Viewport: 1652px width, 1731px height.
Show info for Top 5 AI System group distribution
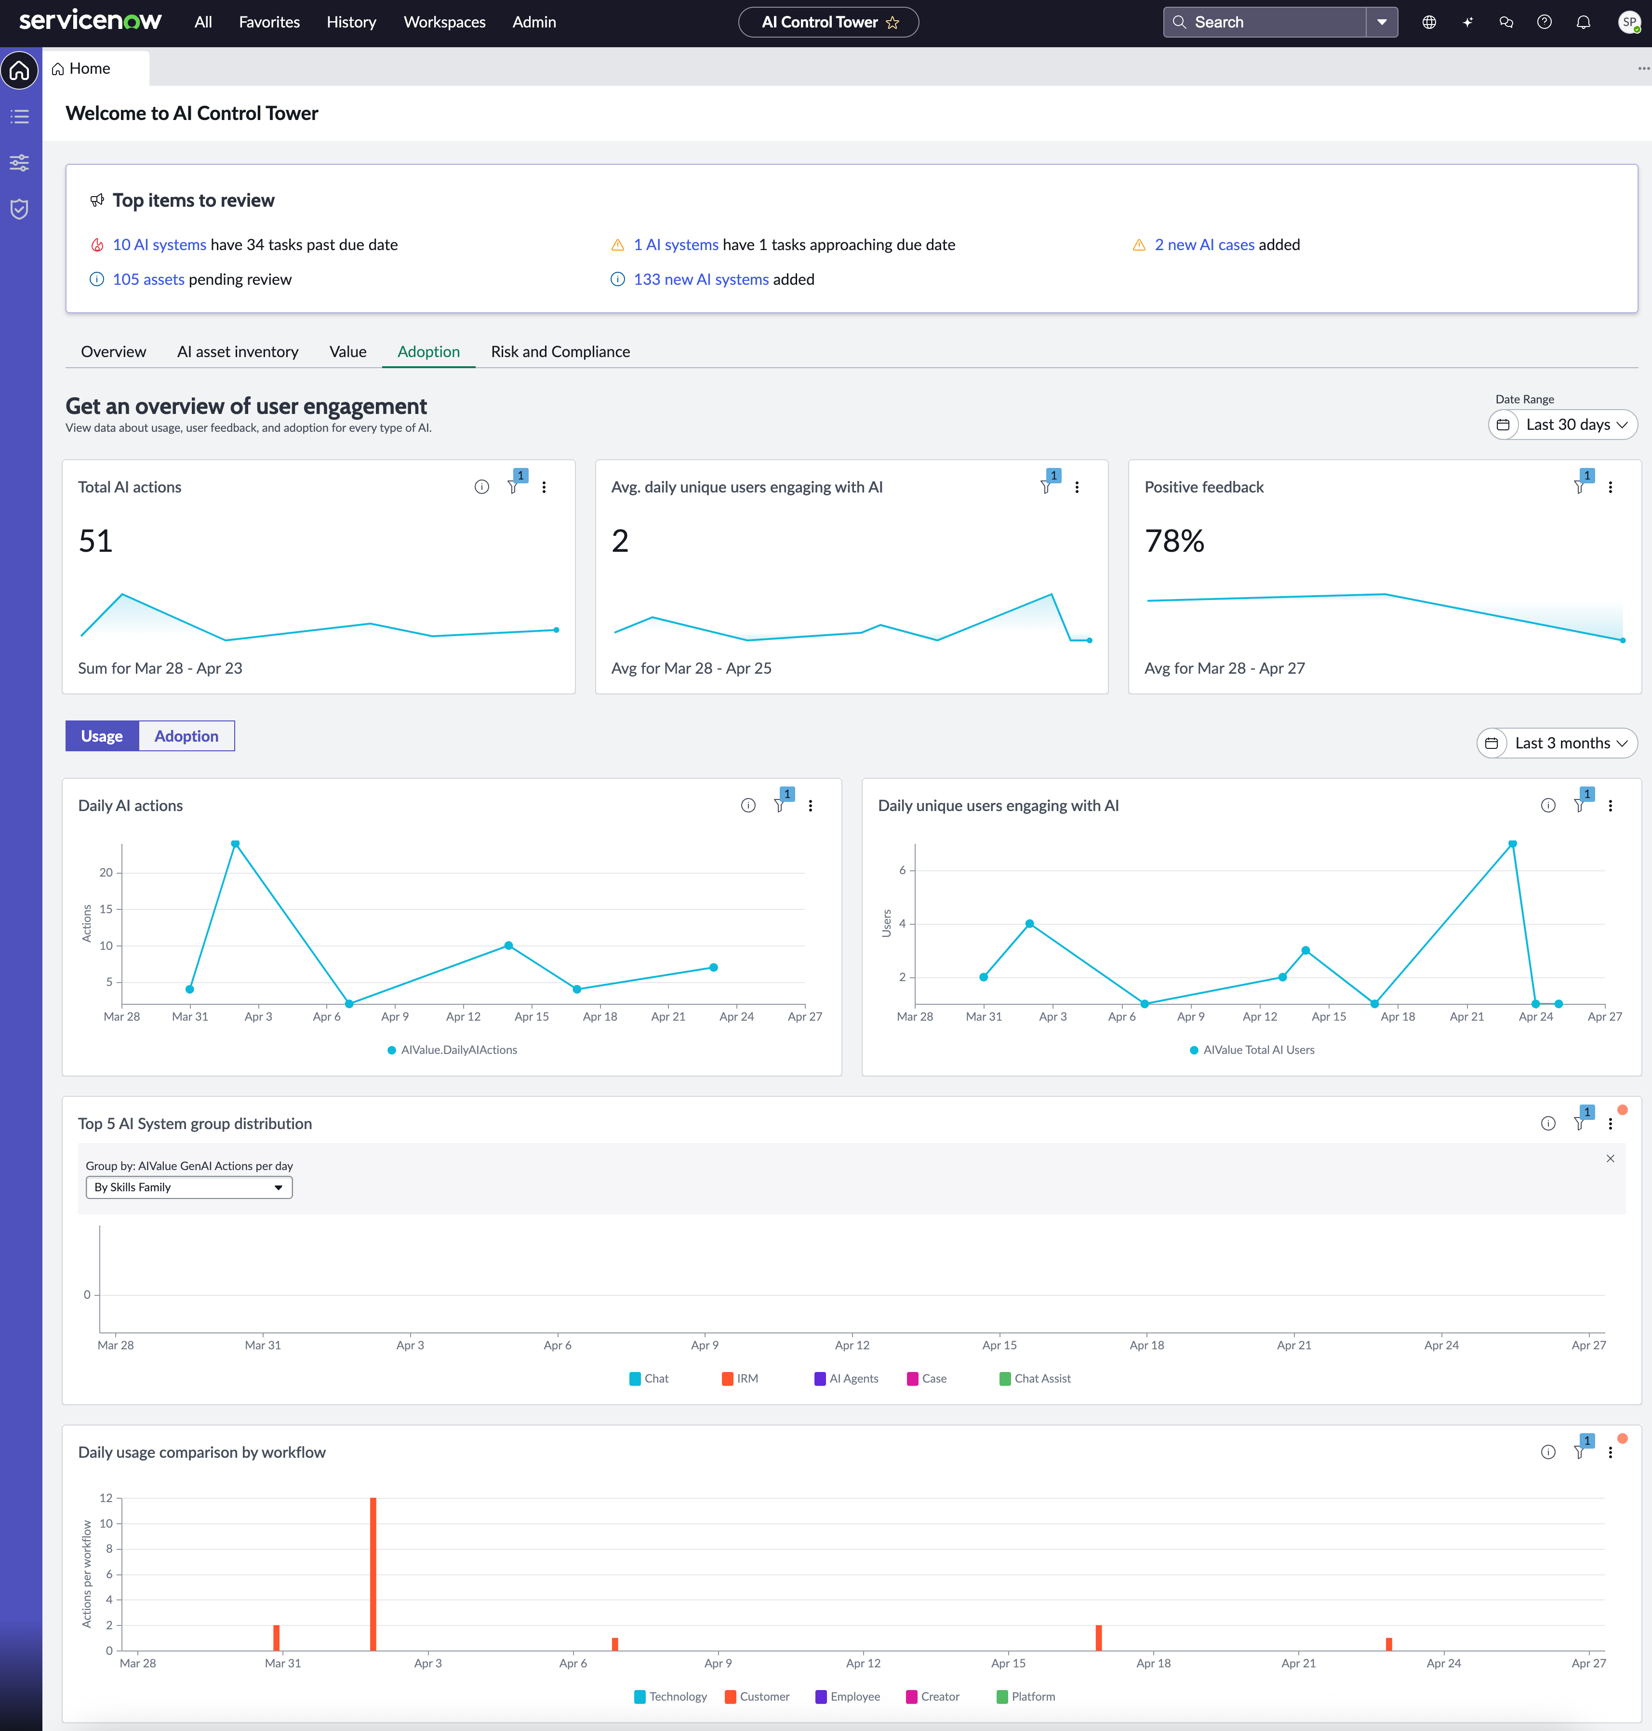point(1548,1123)
